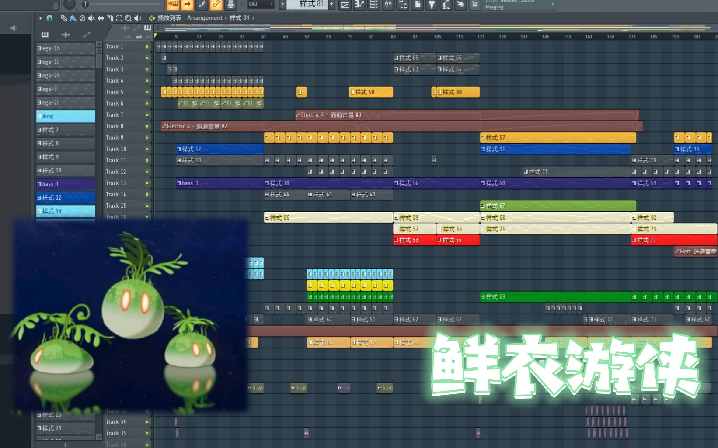The height and width of the screenshot is (448, 718).
Task: Toggle mute on Track 13
Action: (147, 183)
